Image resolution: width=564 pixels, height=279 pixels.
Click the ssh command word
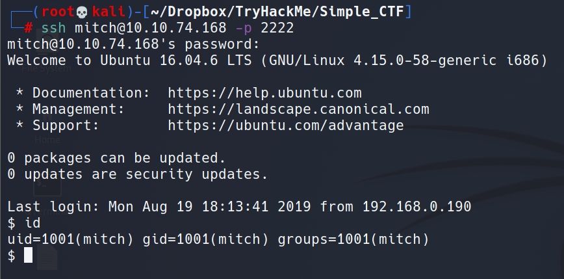click(x=53, y=28)
